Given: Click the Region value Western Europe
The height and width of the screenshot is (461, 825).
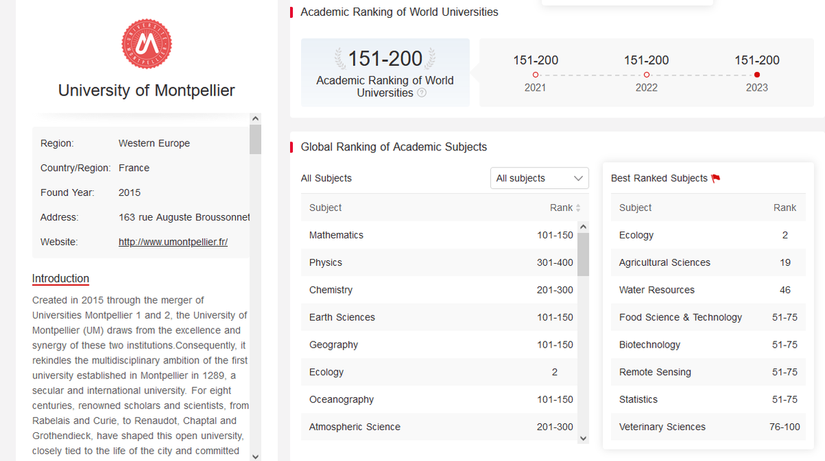Looking at the screenshot, I should (x=154, y=143).
